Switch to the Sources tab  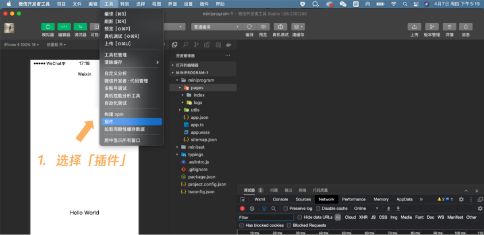coord(303,199)
